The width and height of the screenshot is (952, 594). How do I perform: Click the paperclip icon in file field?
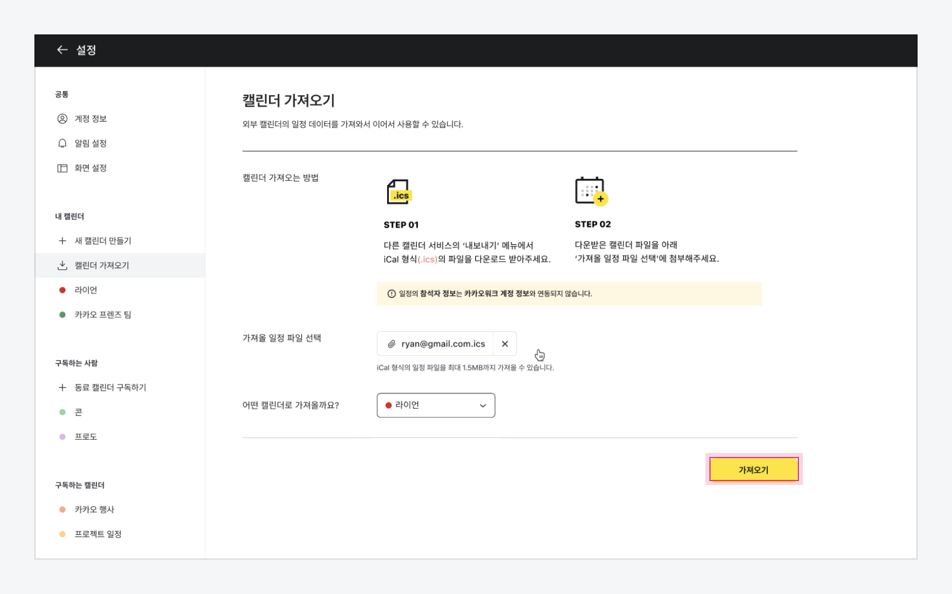[x=392, y=344]
